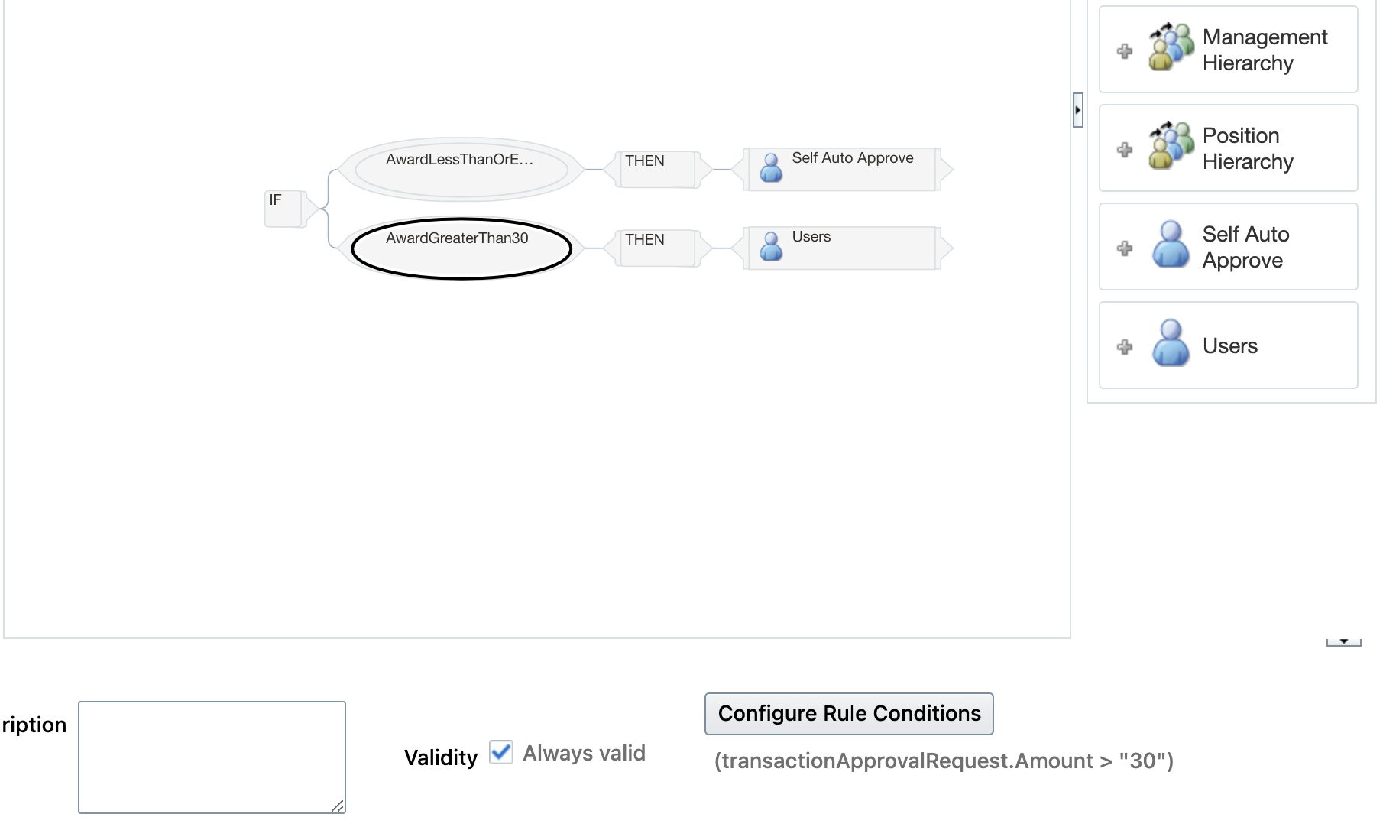Click the Management Hierarchy group icon
1383x827 pixels.
[1171, 47]
